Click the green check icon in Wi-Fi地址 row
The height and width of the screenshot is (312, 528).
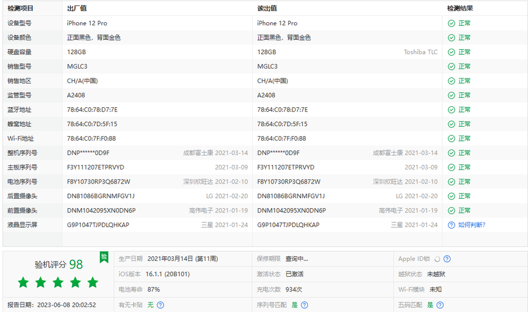451,138
